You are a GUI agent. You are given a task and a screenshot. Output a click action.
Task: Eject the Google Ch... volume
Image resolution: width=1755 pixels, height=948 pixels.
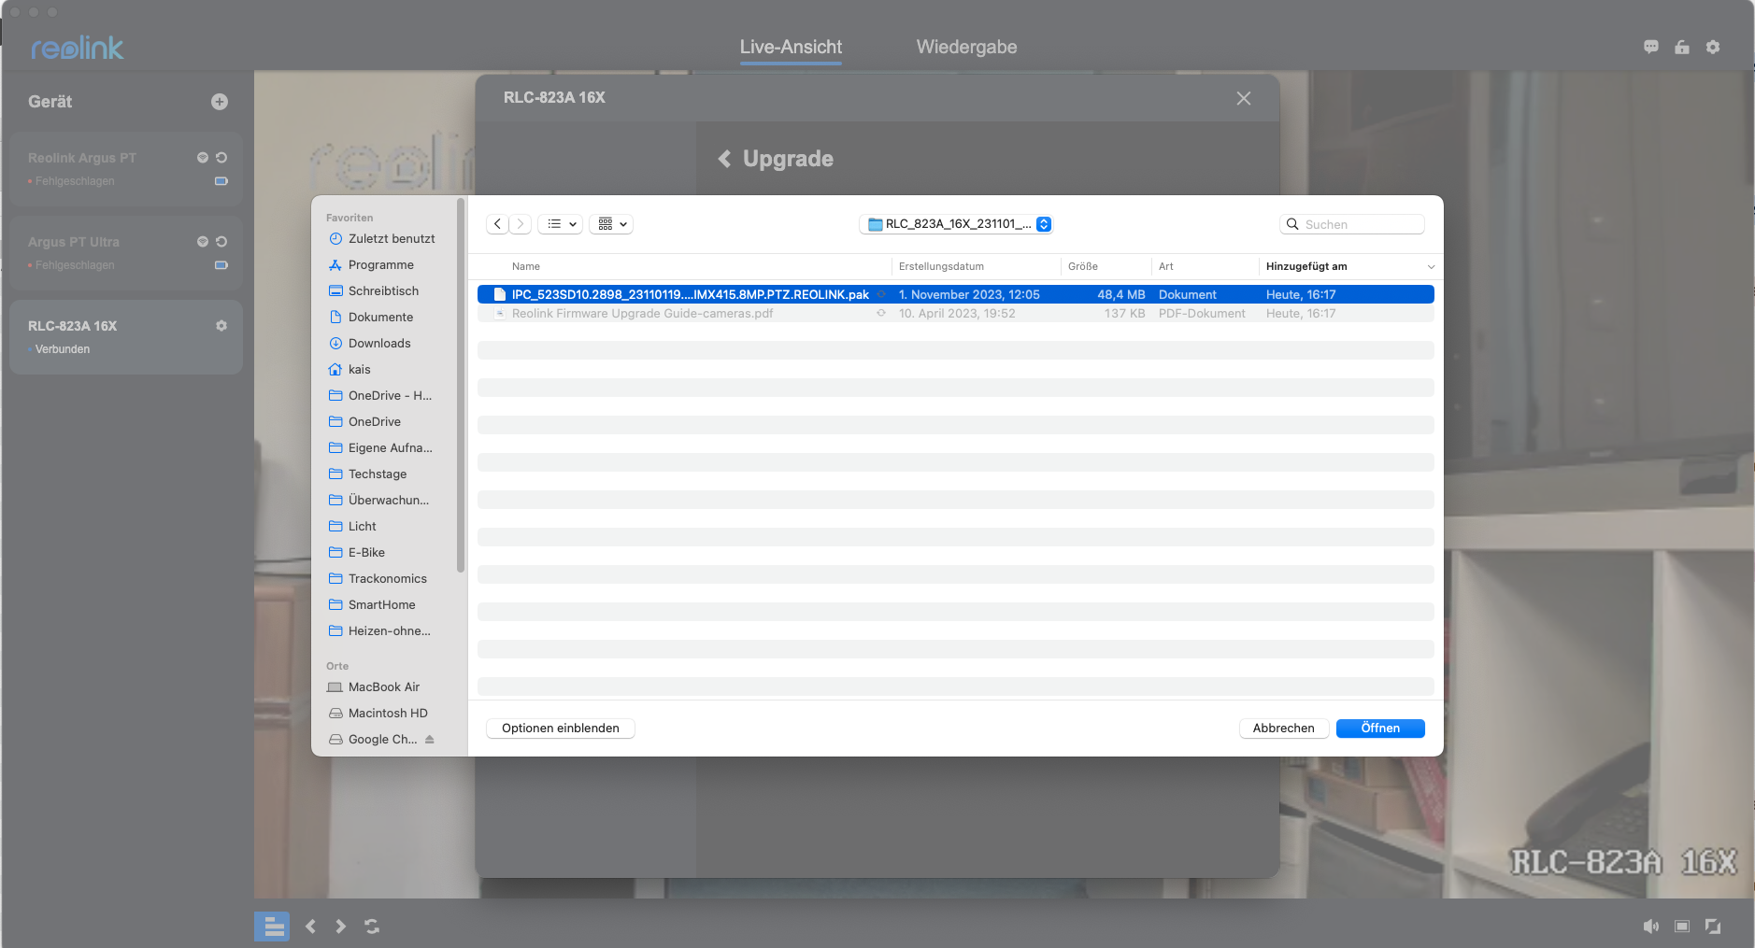[430, 740]
